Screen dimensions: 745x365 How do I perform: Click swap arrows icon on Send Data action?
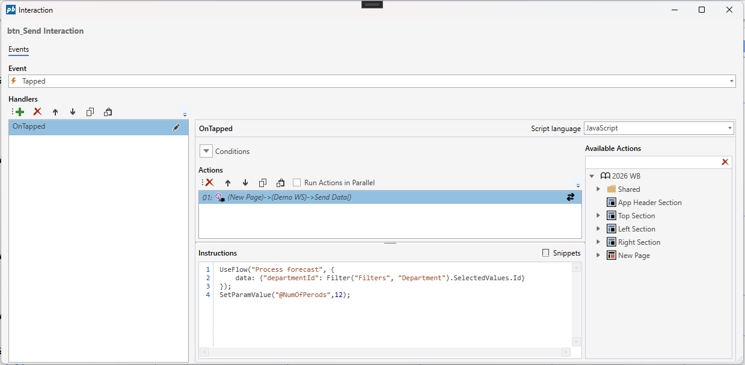coord(570,197)
